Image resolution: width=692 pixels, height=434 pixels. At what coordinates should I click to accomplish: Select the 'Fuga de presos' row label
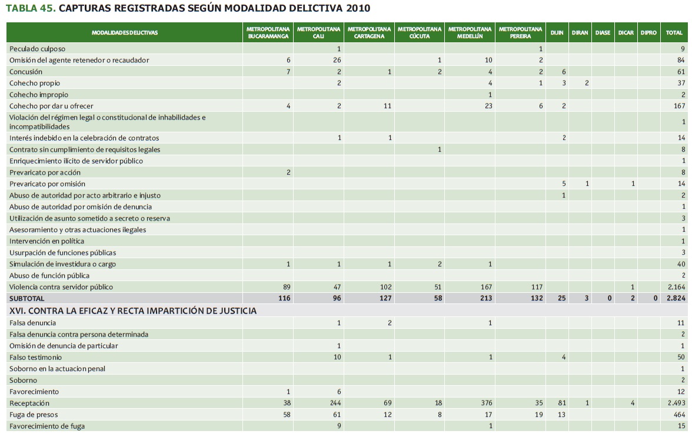click(33, 415)
